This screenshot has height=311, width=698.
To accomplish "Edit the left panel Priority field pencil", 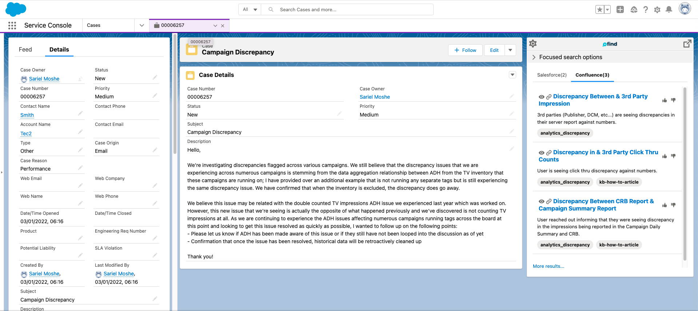I will point(155,95).
